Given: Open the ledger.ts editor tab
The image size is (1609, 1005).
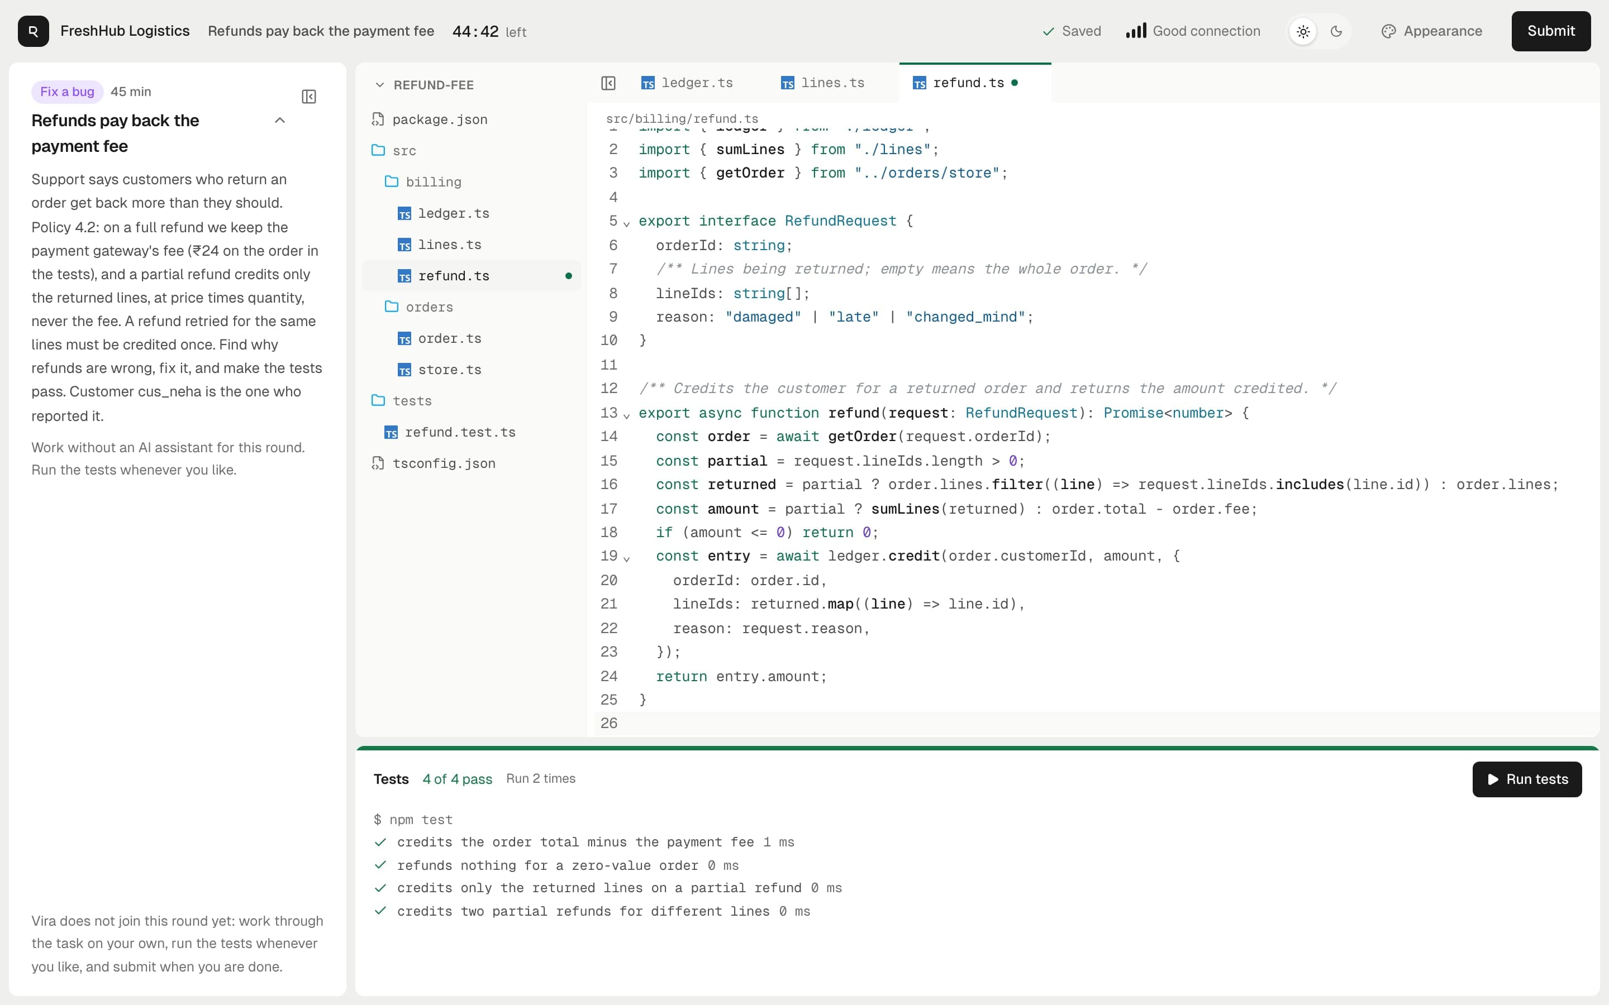Looking at the screenshot, I should (688, 83).
